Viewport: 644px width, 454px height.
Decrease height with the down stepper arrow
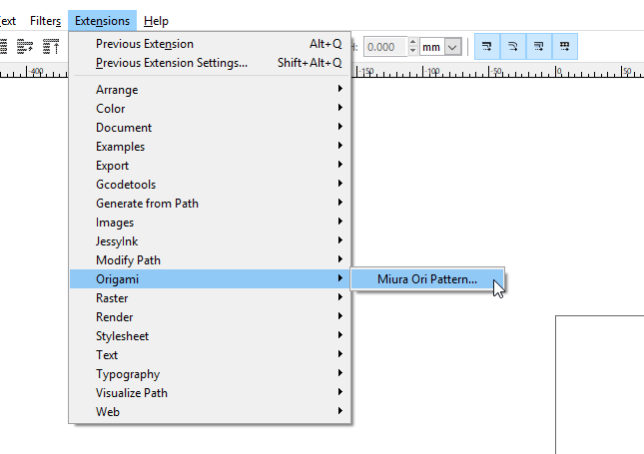point(412,51)
